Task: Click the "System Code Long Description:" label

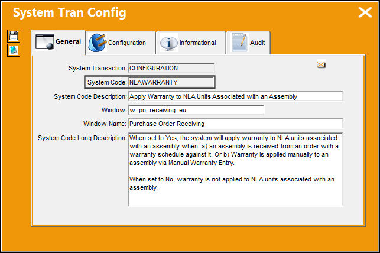Action: 82,138
